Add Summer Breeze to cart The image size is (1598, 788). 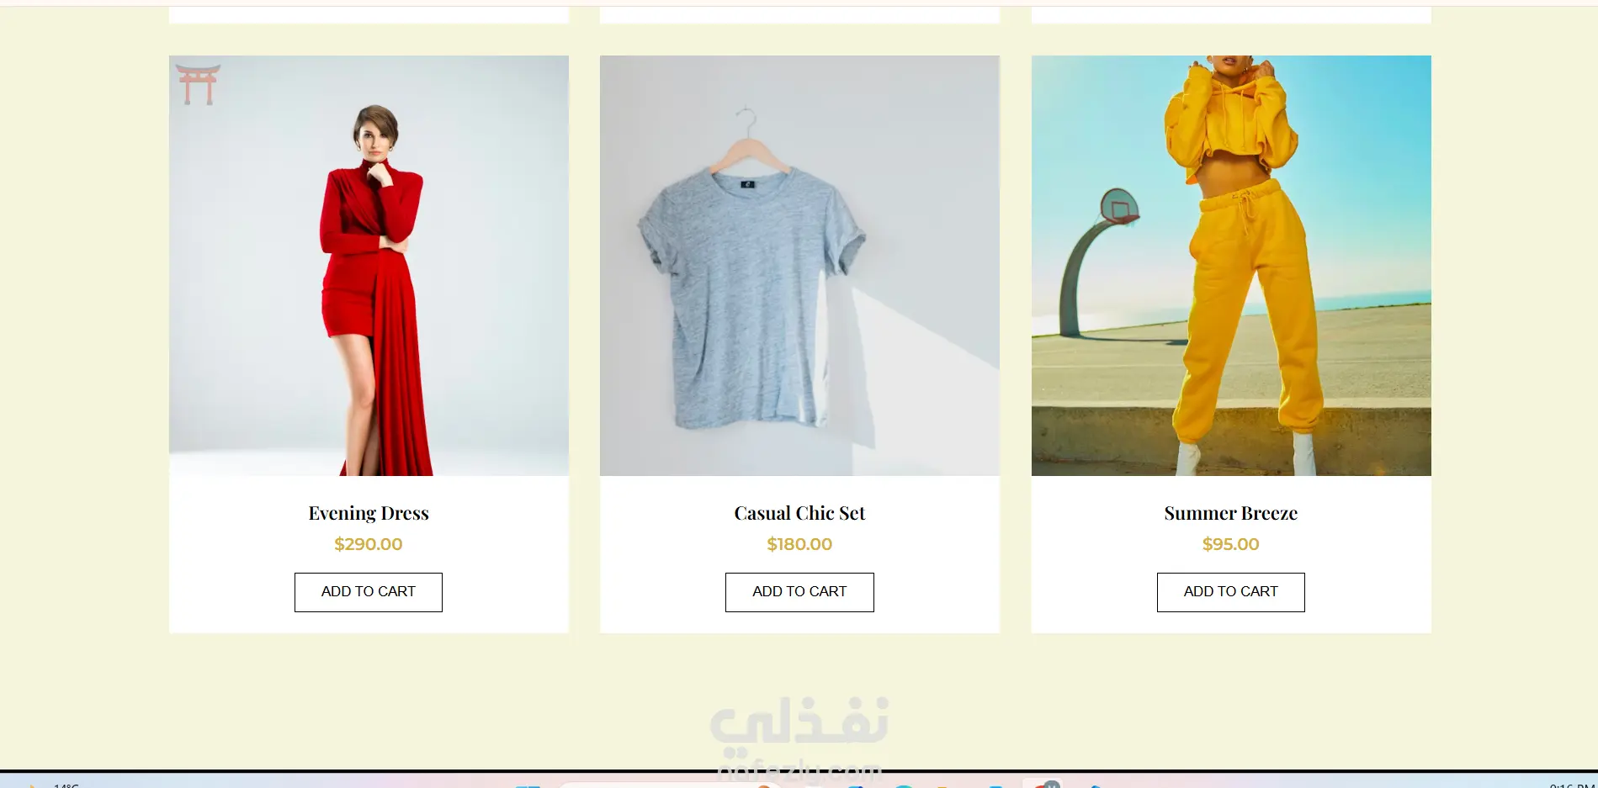(x=1230, y=592)
